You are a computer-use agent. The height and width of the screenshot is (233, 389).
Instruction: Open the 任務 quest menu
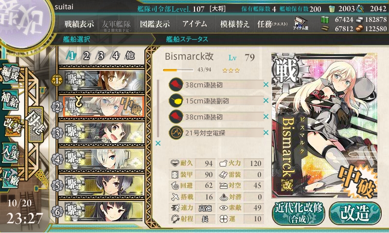point(272,24)
